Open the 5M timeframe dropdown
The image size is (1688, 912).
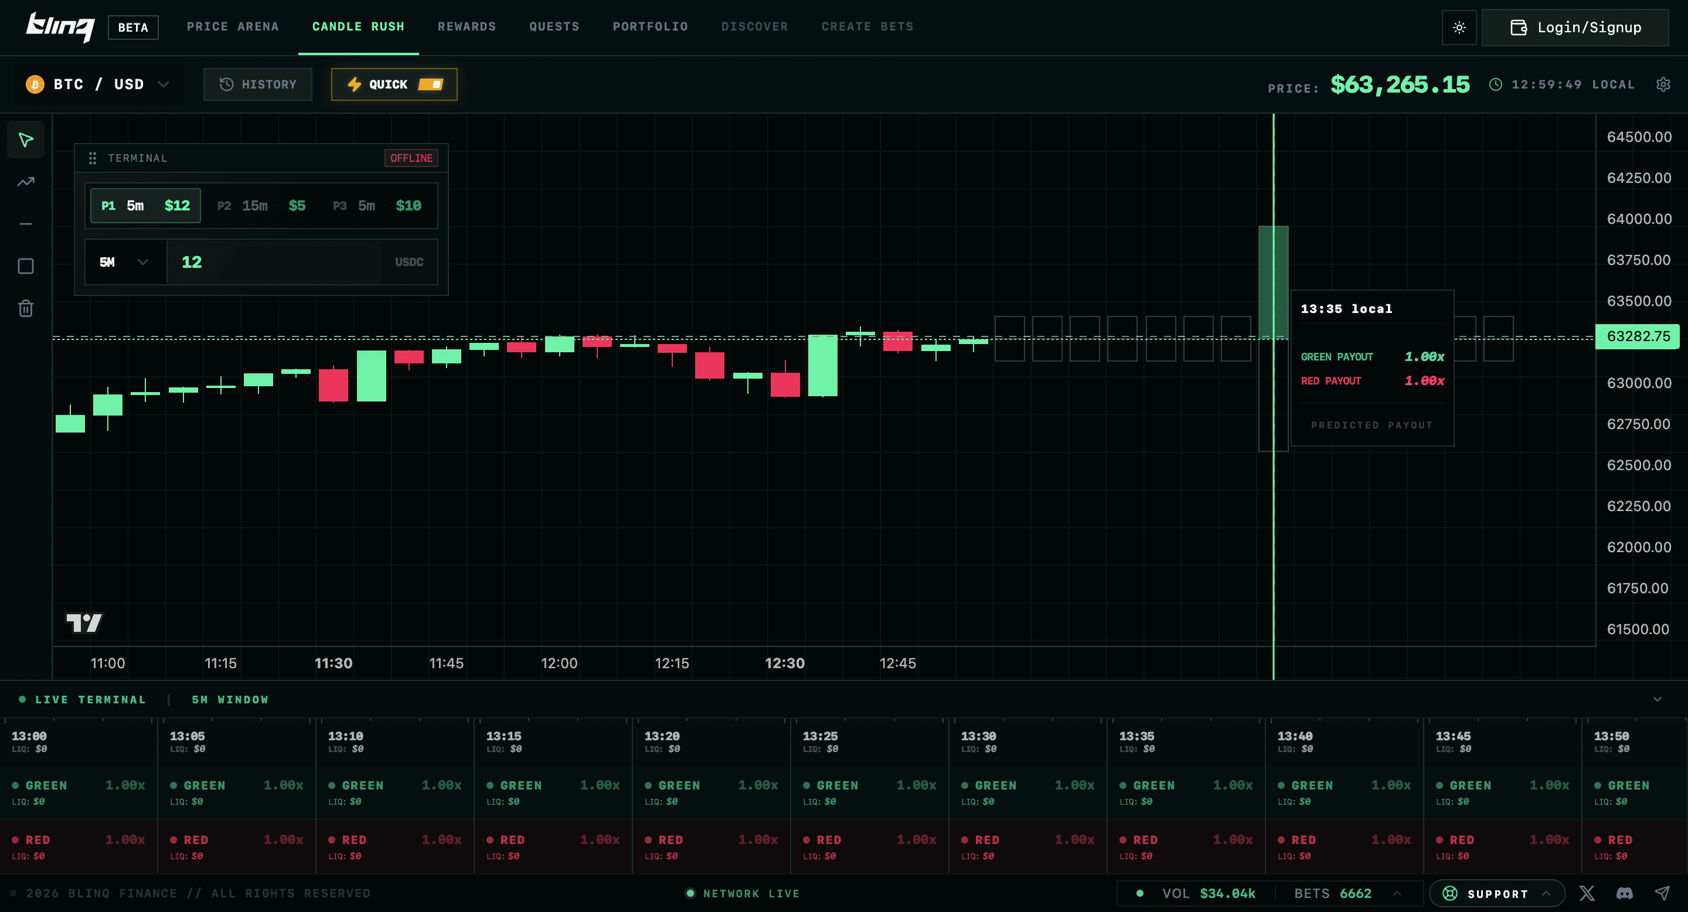(124, 262)
